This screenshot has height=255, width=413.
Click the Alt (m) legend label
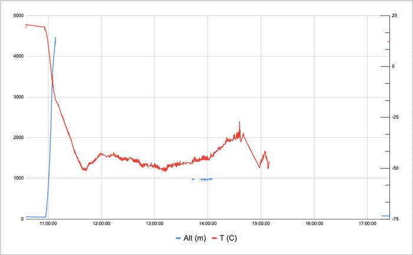(x=195, y=238)
